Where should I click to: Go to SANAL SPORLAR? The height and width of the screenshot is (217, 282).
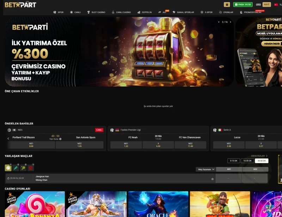point(183,12)
